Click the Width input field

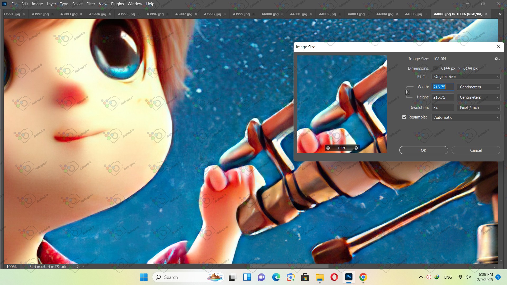(443, 87)
